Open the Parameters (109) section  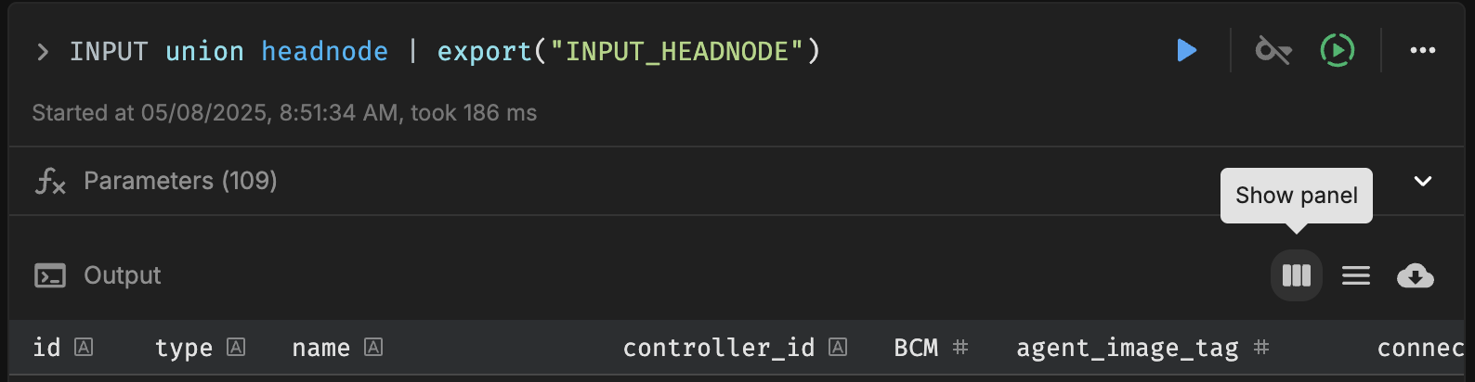[180, 181]
